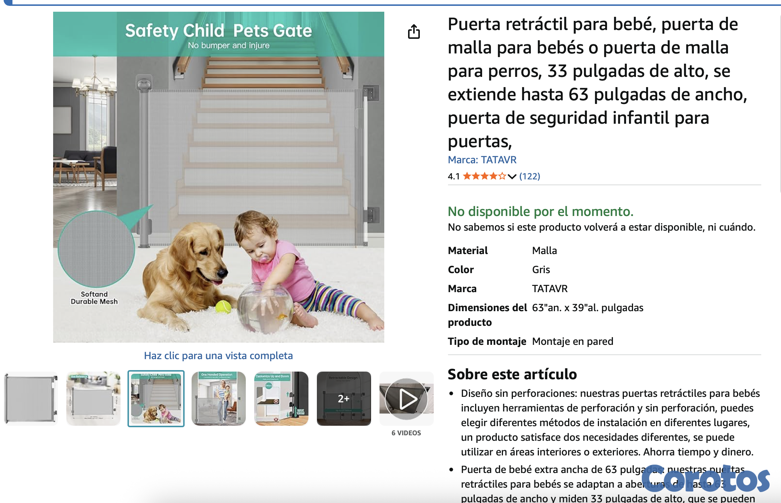Open the star rating breakdown chevron
The width and height of the screenshot is (781, 503).
point(512,177)
